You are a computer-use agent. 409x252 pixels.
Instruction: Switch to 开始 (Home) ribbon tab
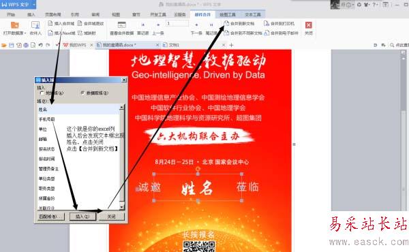(x=11, y=14)
